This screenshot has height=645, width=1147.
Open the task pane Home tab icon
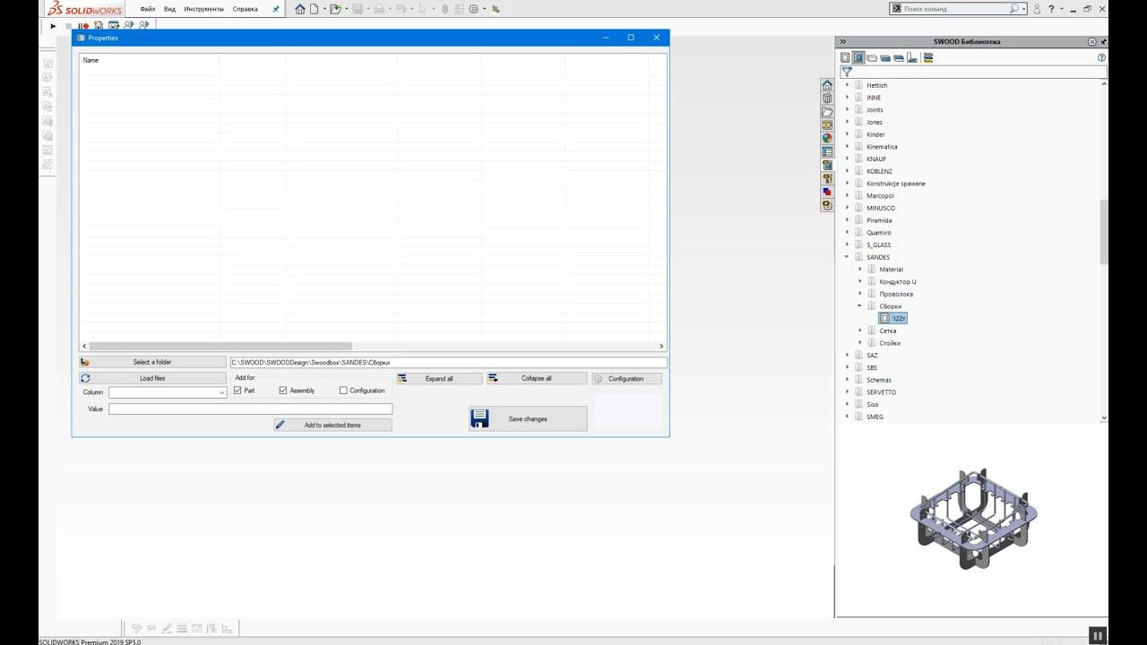[827, 84]
